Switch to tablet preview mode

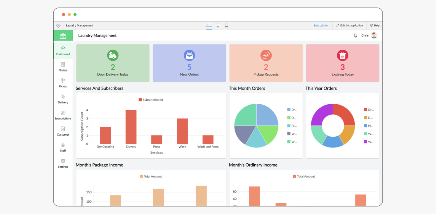[x=227, y=25]
